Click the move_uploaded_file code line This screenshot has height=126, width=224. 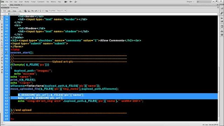click(64, 89)
